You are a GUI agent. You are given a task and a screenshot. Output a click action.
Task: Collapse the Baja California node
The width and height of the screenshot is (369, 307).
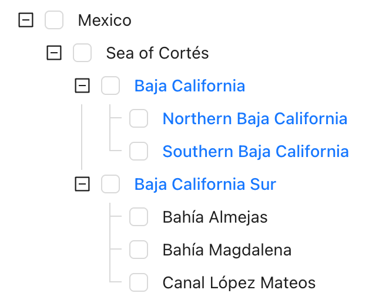[82, 86]
